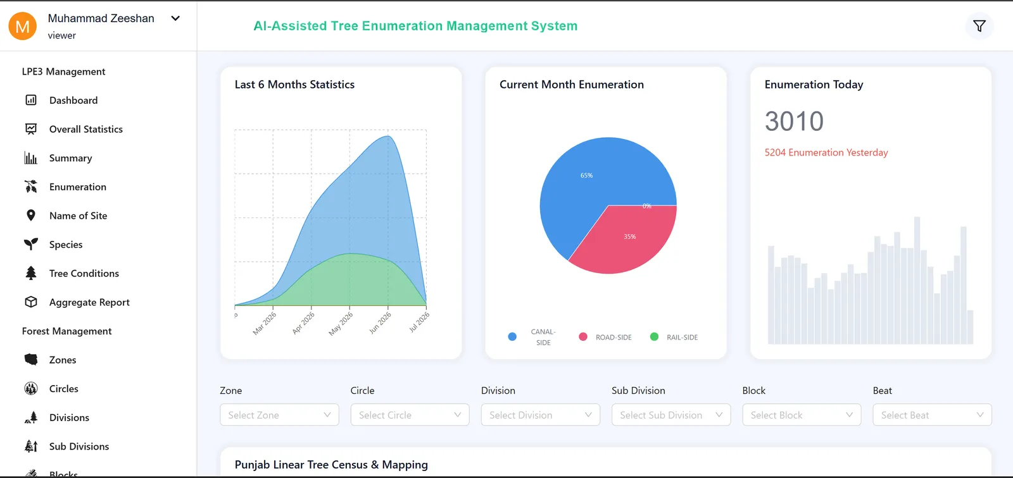The height and width of the screenshot is (478, 1013).
Task: Open the Select Beat dropdown
Action: (932, 415)
